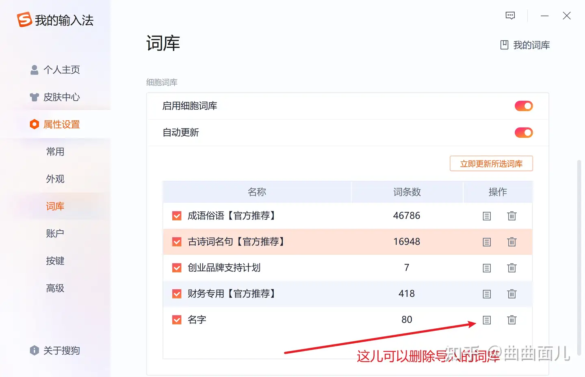Image resolution: width=585 pixels, height=377 pixels.
Task: Click the 操作 column header
Action: pyautogui.click(x=498, y=192)
